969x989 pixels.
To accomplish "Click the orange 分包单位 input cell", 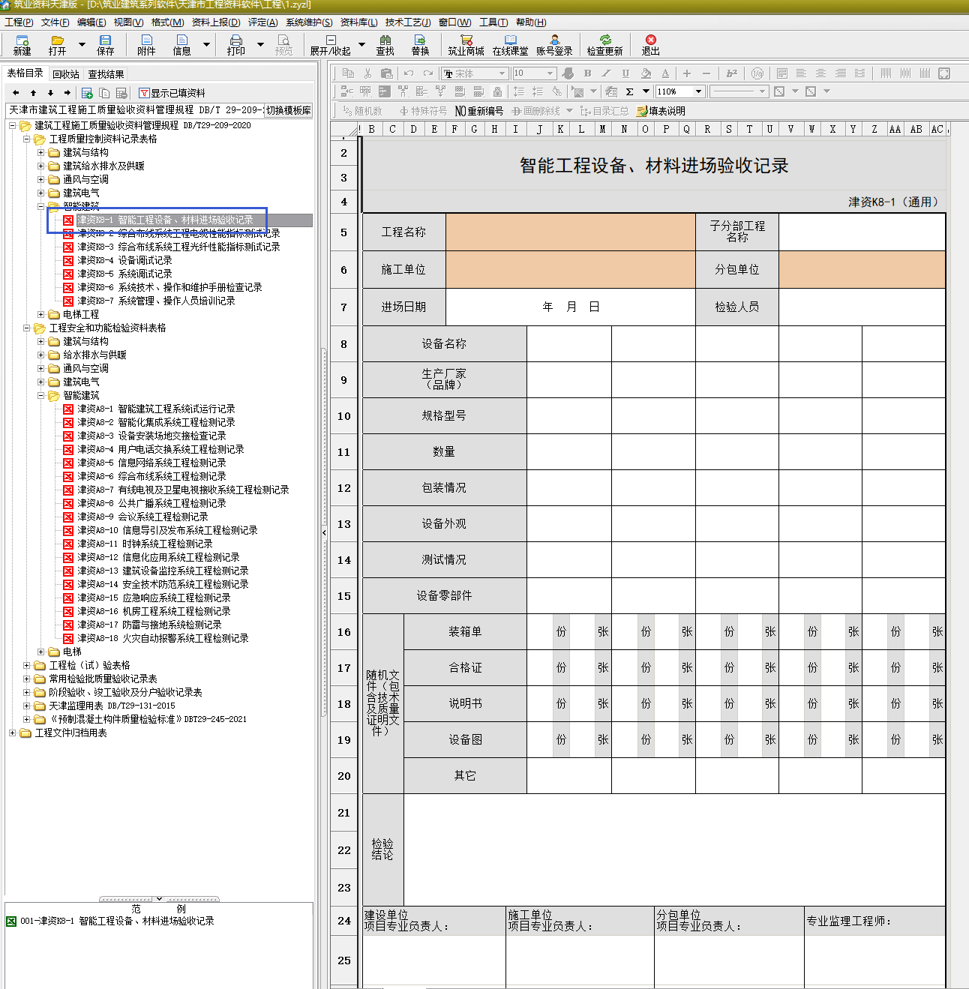I will click(x=862, y=269).
